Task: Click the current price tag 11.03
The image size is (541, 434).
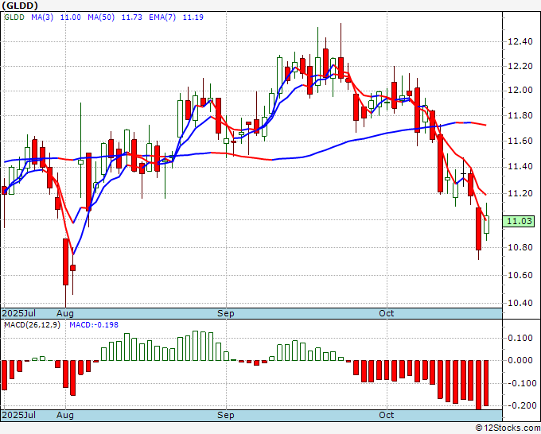Action: point(519,221)
